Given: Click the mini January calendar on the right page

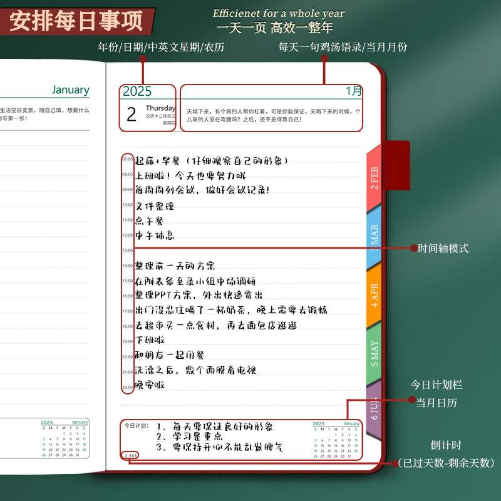Looking at the screenshot, I should [336, 440].
